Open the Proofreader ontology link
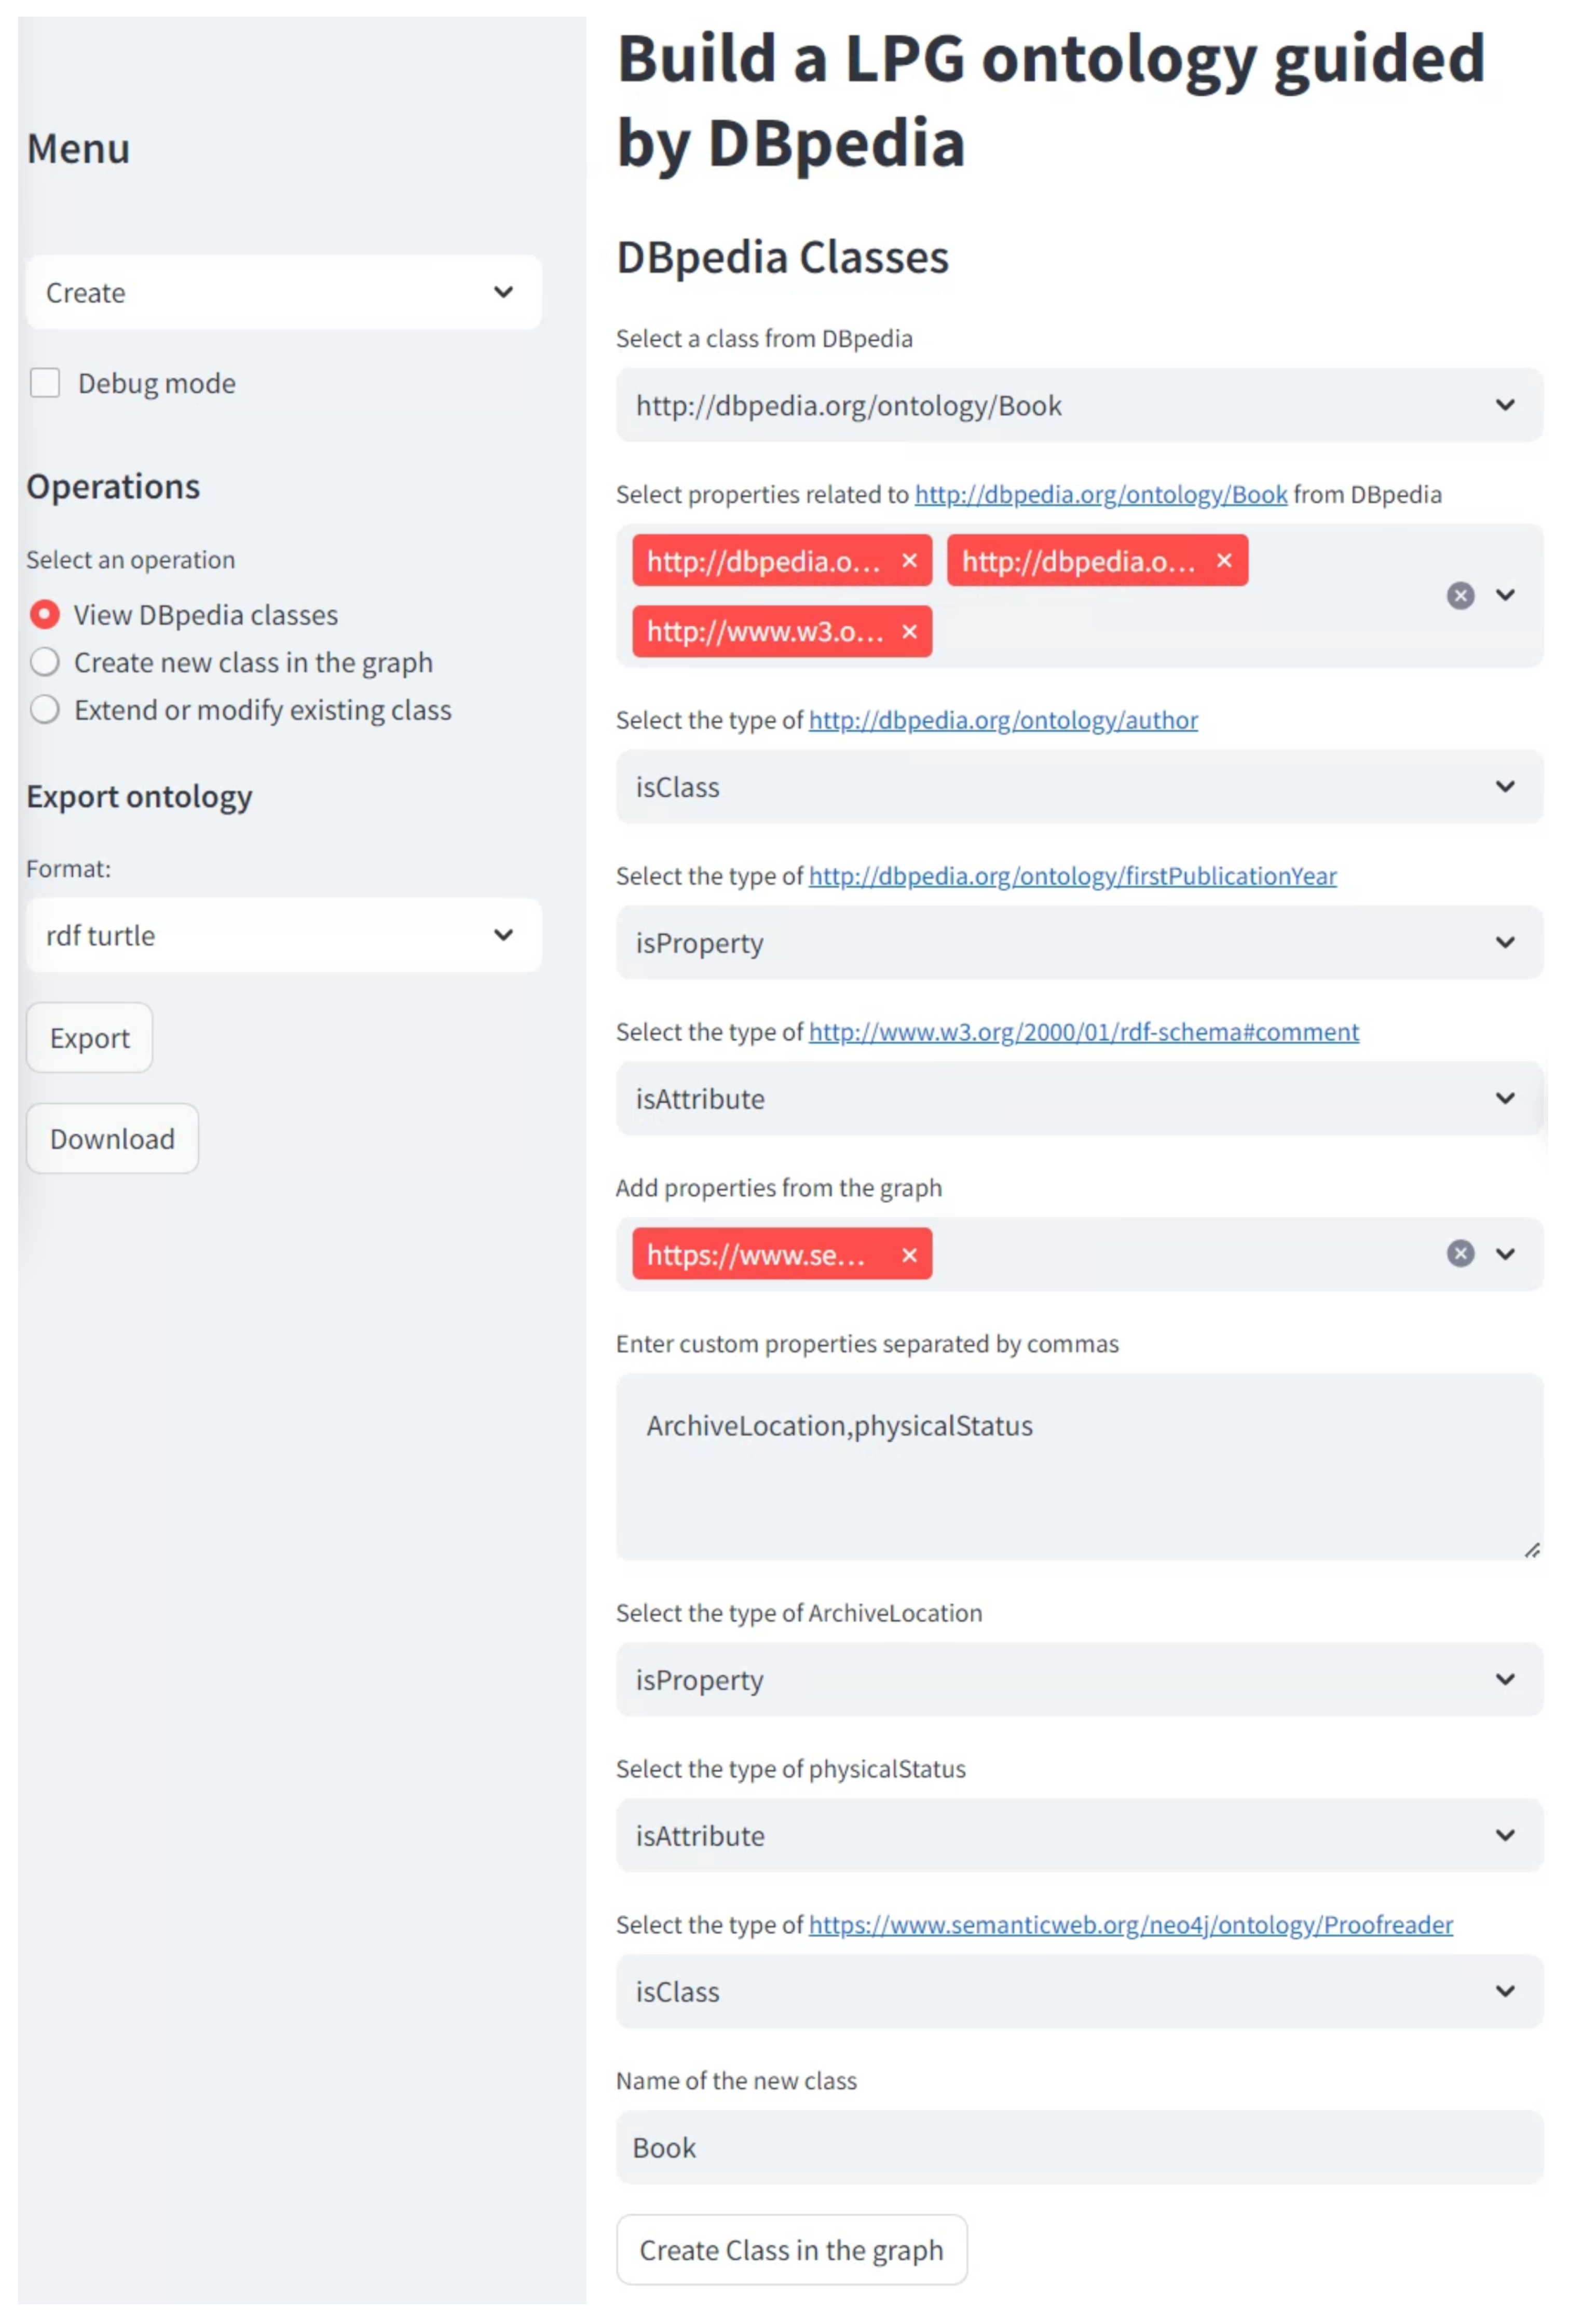This screenshot has height=2324, width=1569. (1130, 1925)
